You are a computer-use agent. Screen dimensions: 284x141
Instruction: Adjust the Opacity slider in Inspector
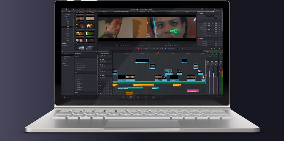210,18
